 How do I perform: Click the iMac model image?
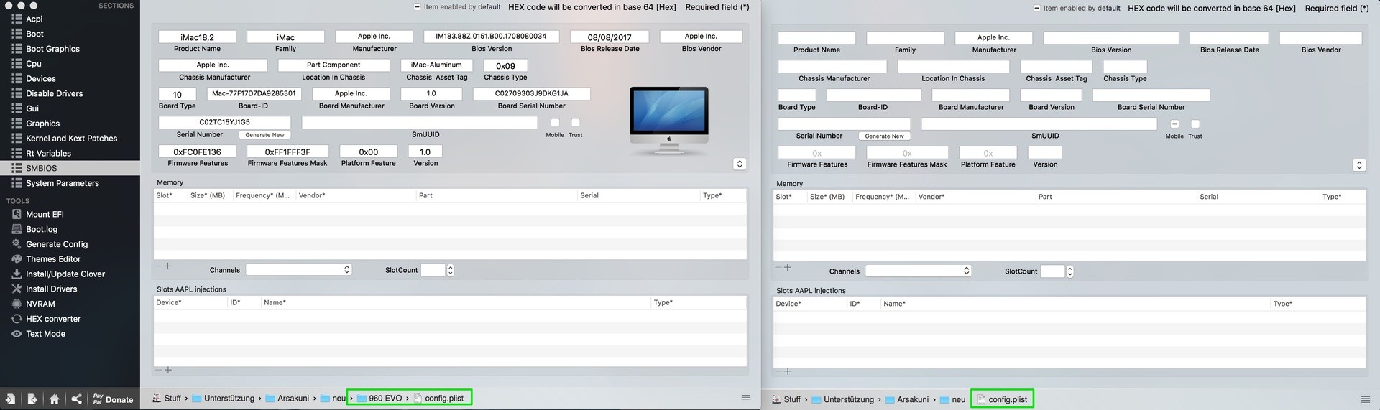pyautogui.click(x=668, y=121)
